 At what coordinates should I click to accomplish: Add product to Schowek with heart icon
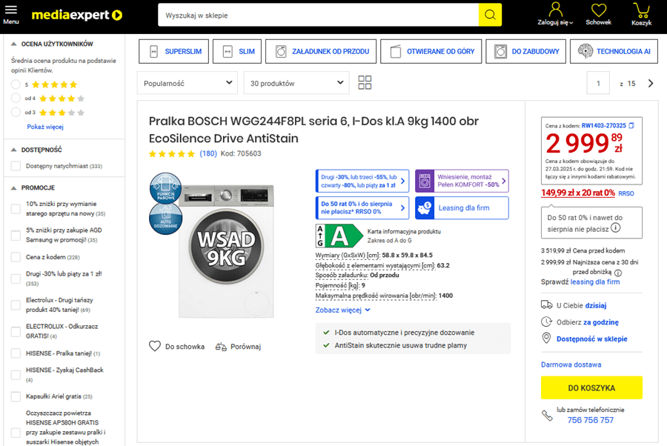[x=155, y=346]
